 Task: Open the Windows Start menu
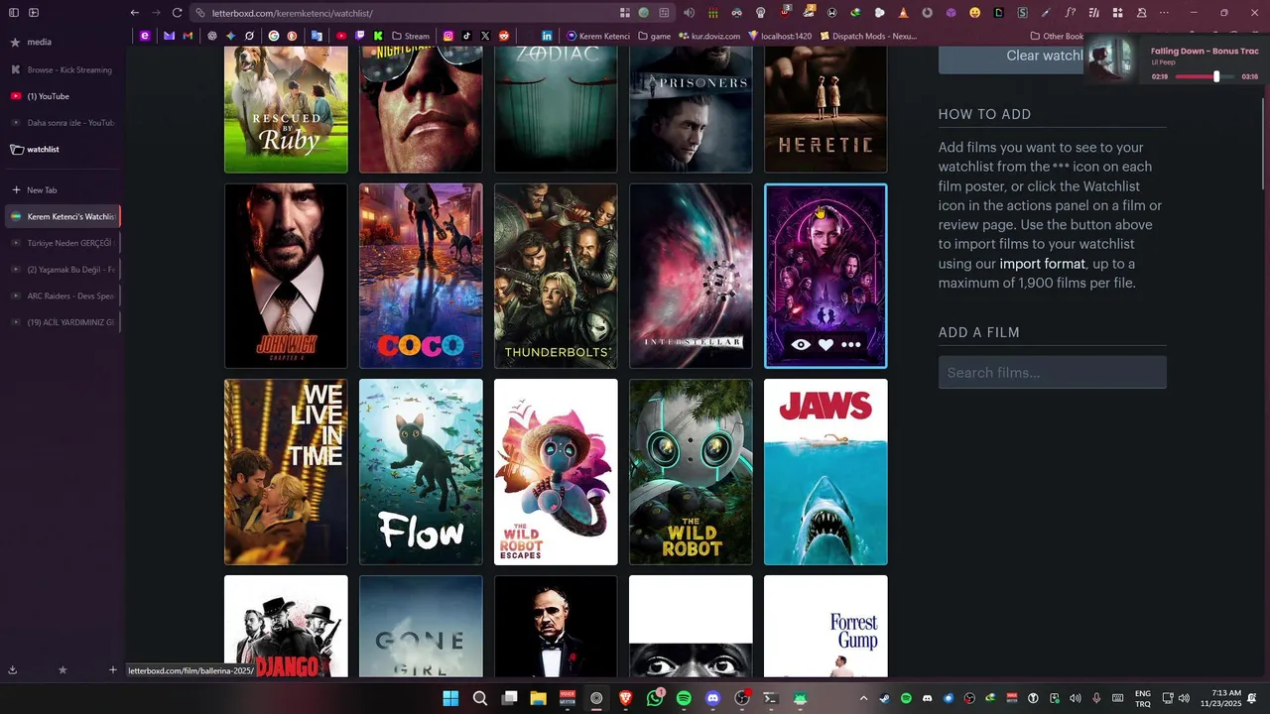click(450, 698)
